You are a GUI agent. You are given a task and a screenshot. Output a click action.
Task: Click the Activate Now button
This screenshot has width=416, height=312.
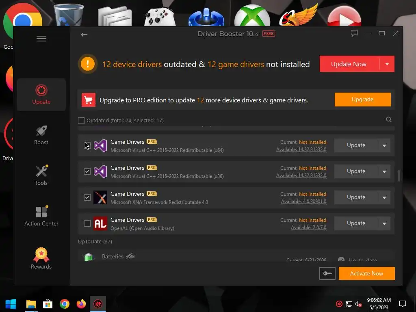(367, 273)
